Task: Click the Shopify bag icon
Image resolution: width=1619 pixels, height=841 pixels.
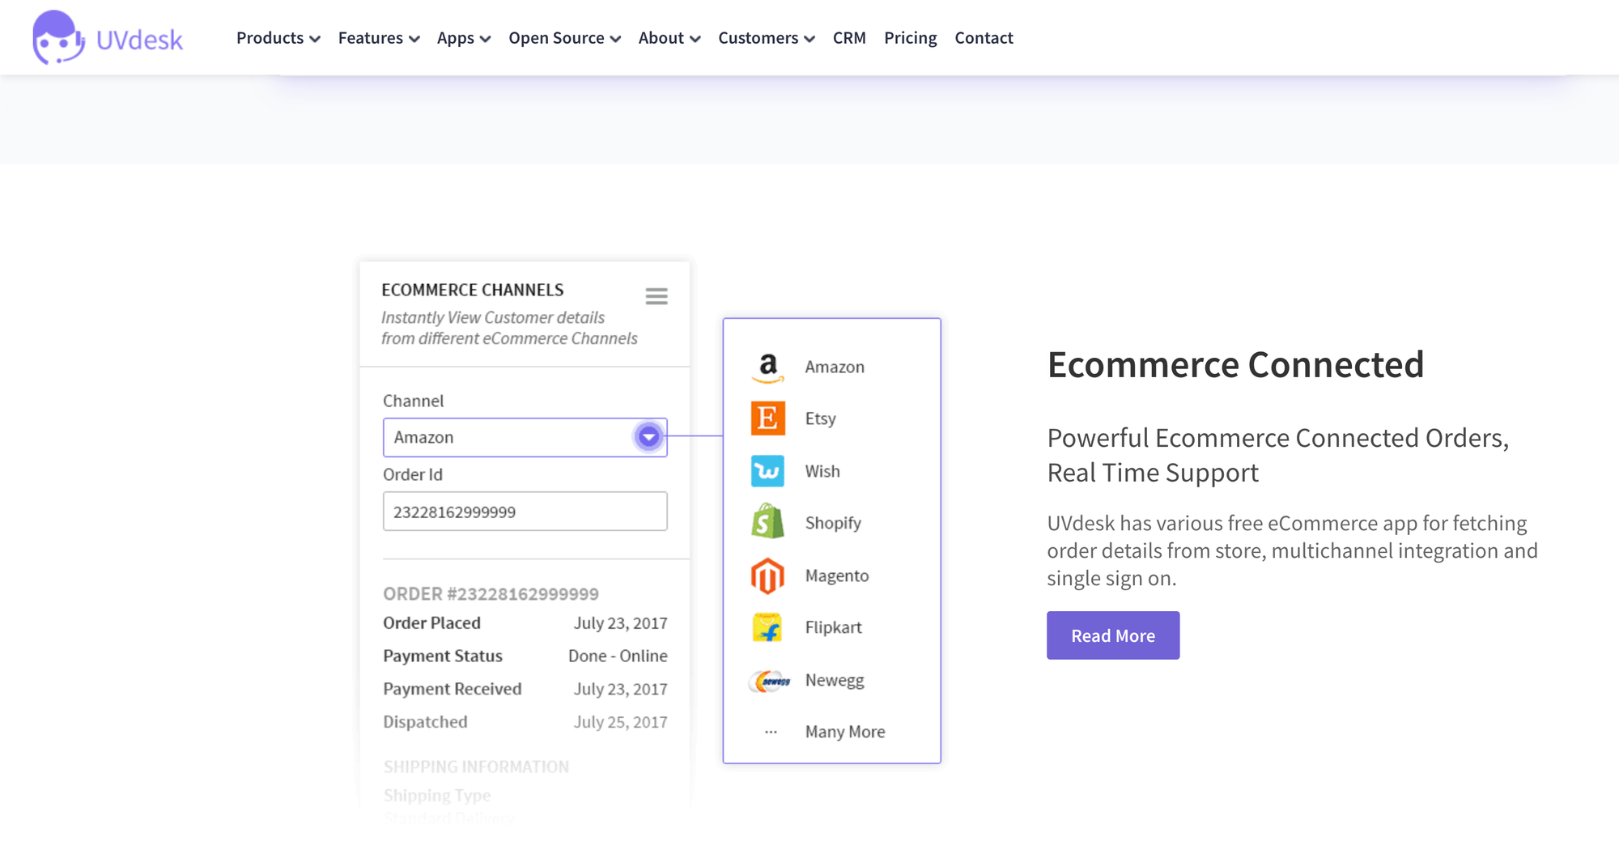Action: click(x=767, y=522)
